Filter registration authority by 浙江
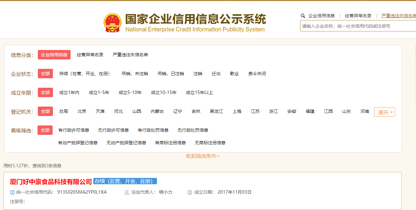The height and width of the screenshot is (210, 416). pyautogui.click(x=274, y=111)
